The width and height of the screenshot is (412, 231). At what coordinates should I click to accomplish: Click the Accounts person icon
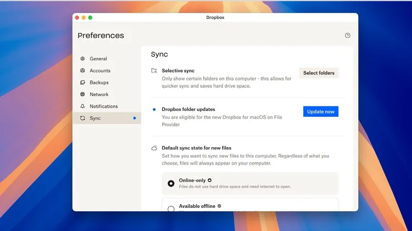(x=82, y=70)
